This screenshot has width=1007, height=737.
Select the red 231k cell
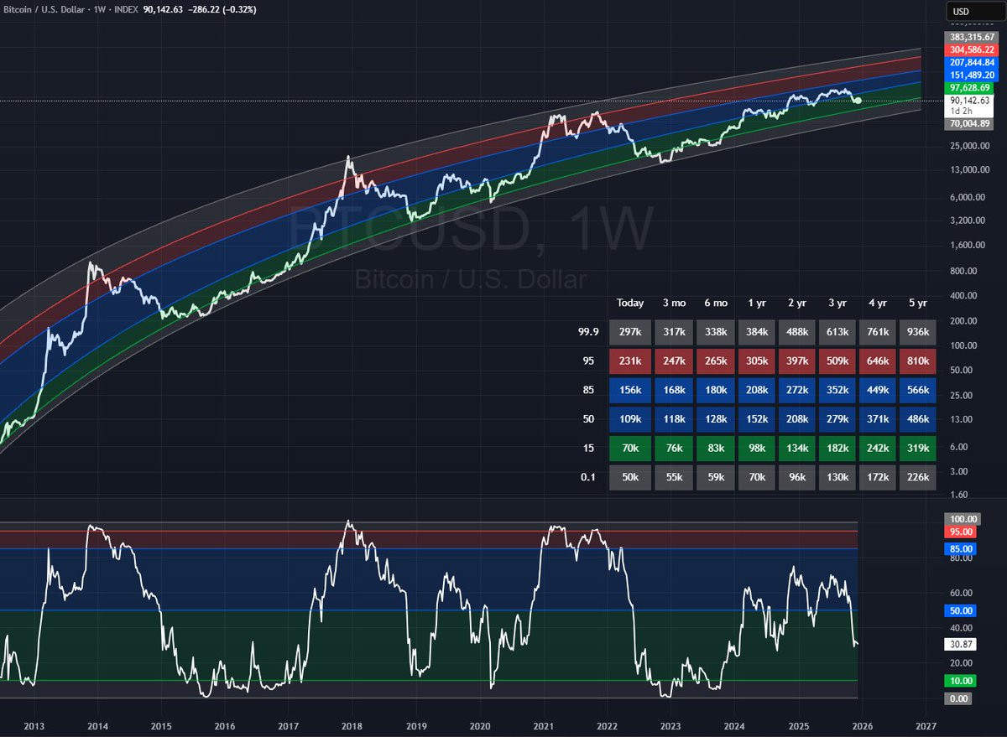(629, 361)
